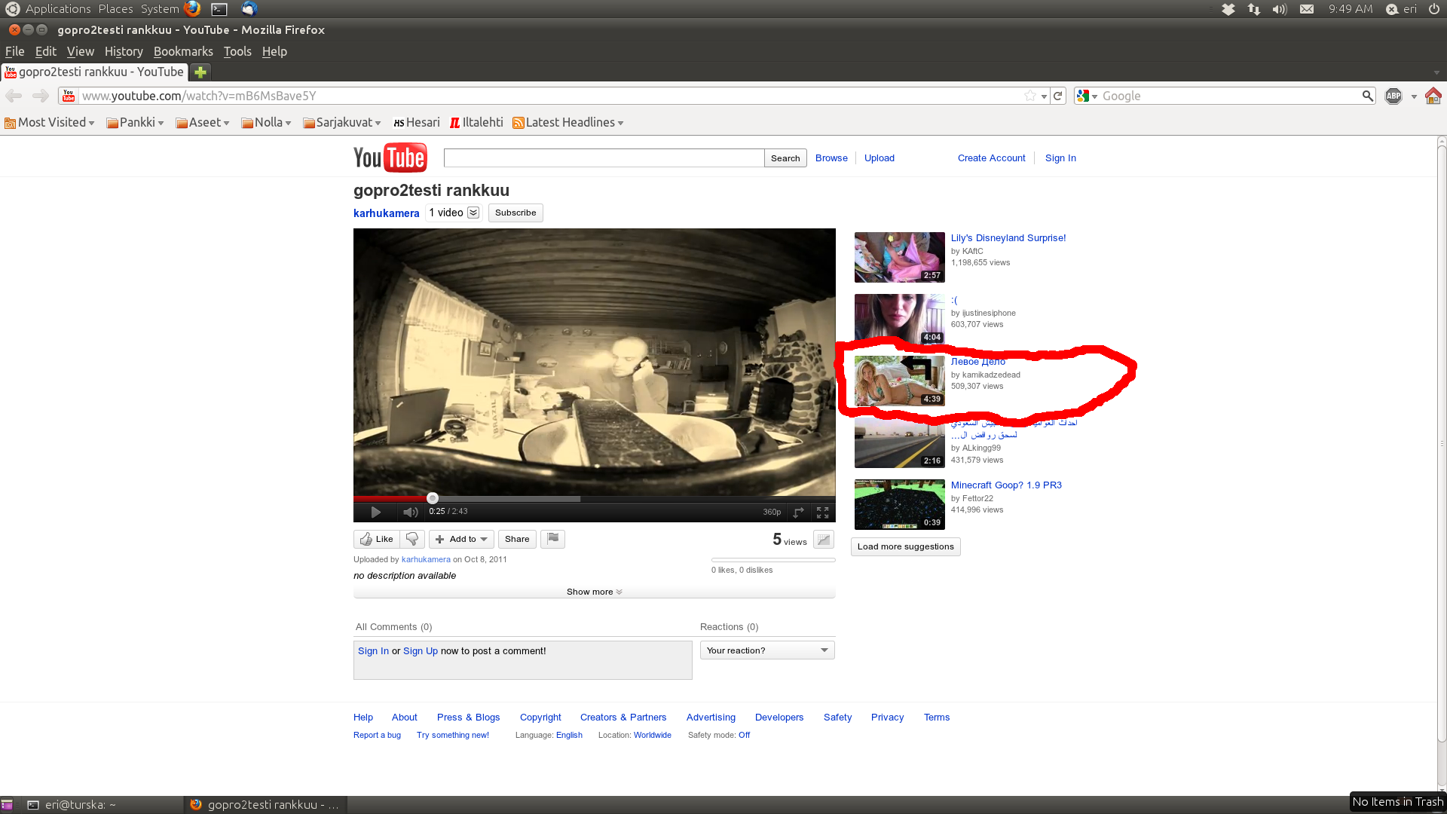
Task: Click the Create Account link
Action: pyautogui.click(x=991, y=158)
